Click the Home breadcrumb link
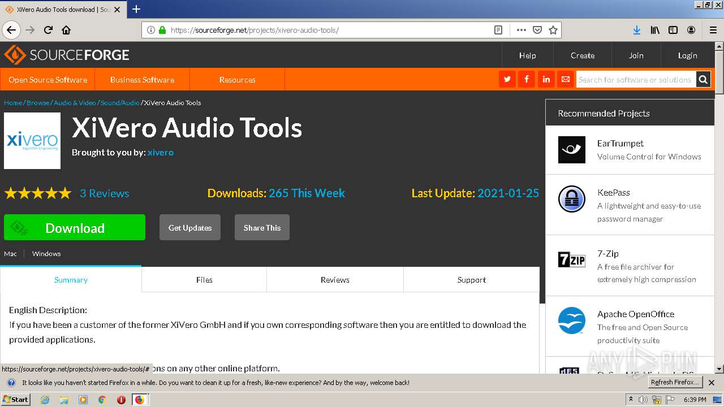This screenshot has width=724, height=407. coord(13,103)
